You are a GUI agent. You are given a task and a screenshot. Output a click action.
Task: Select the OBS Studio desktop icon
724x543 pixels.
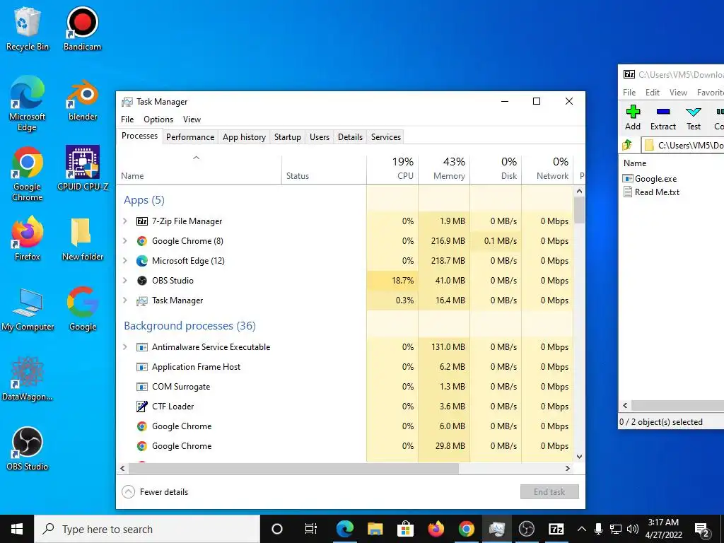point(28,449)
